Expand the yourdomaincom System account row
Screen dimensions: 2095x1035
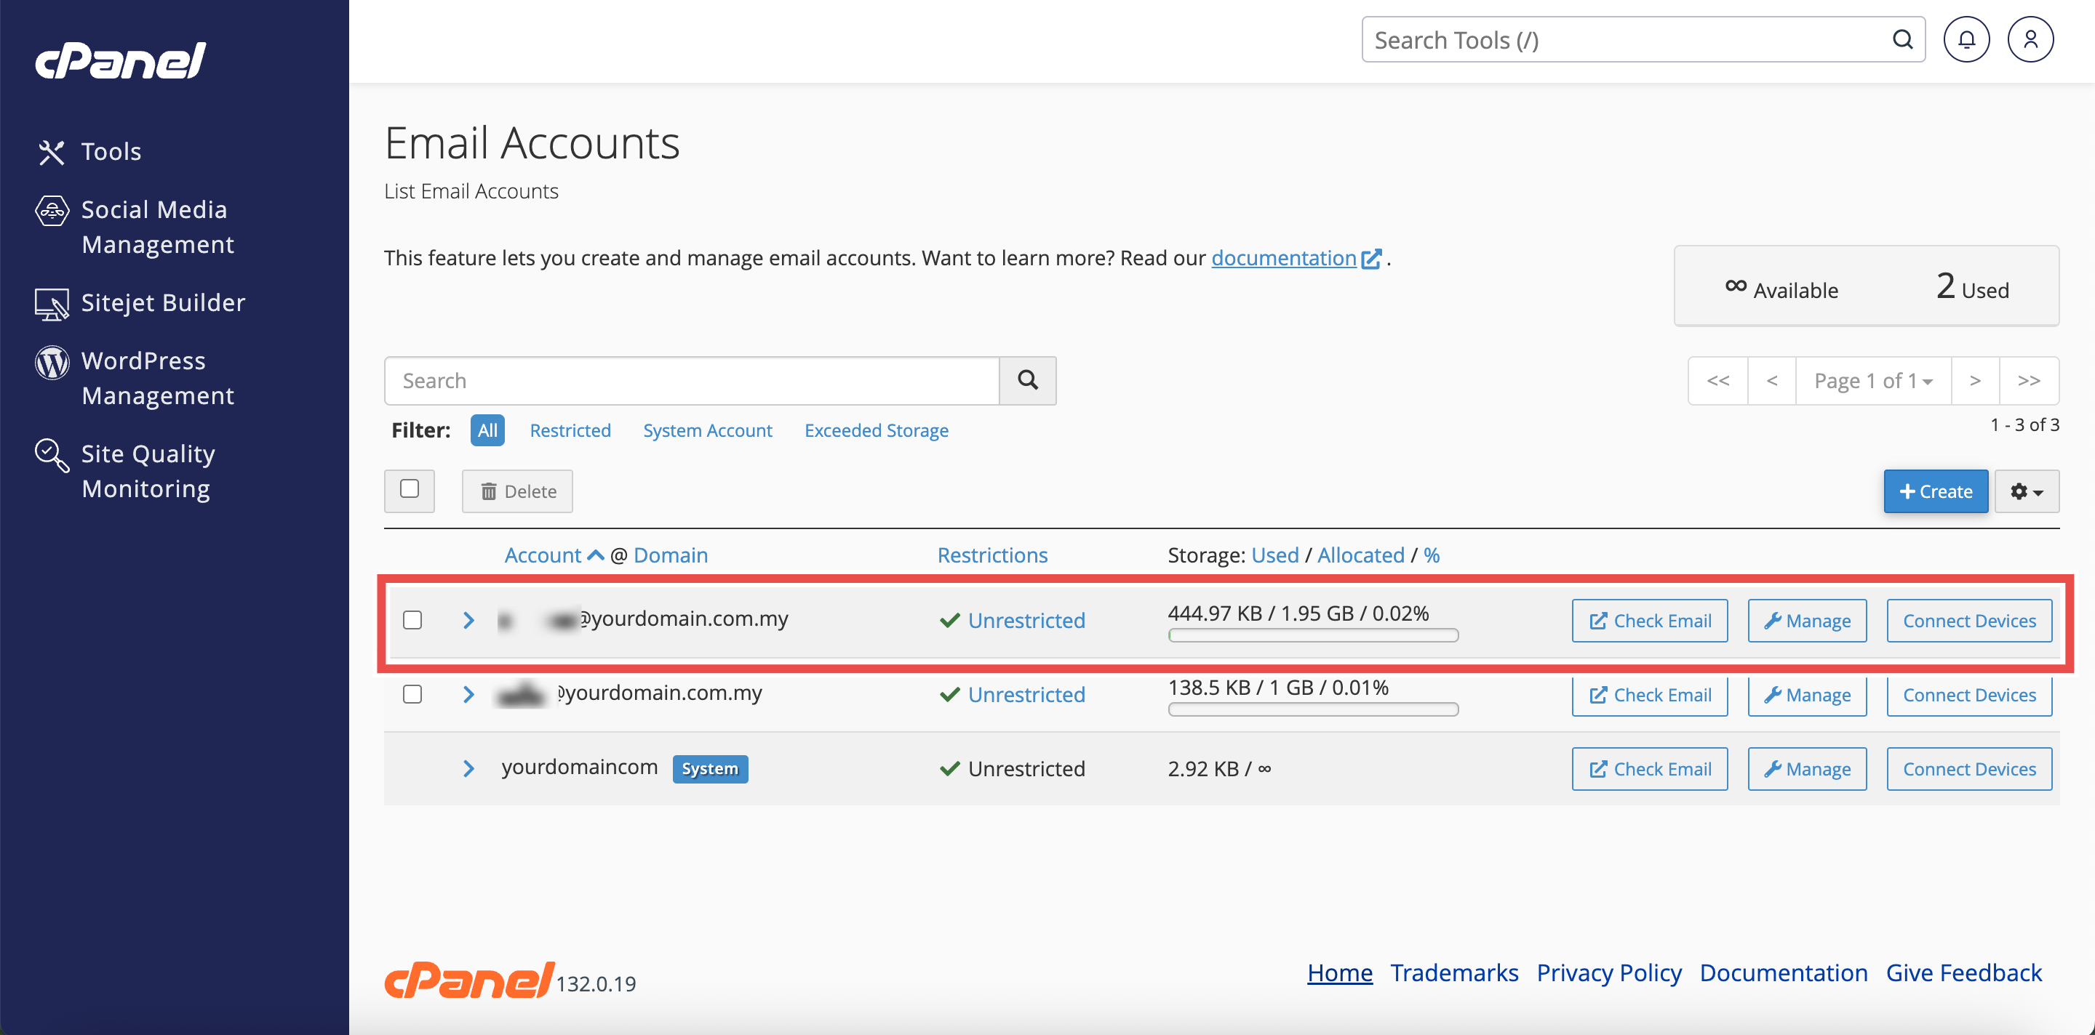click(x=468, y=768)
